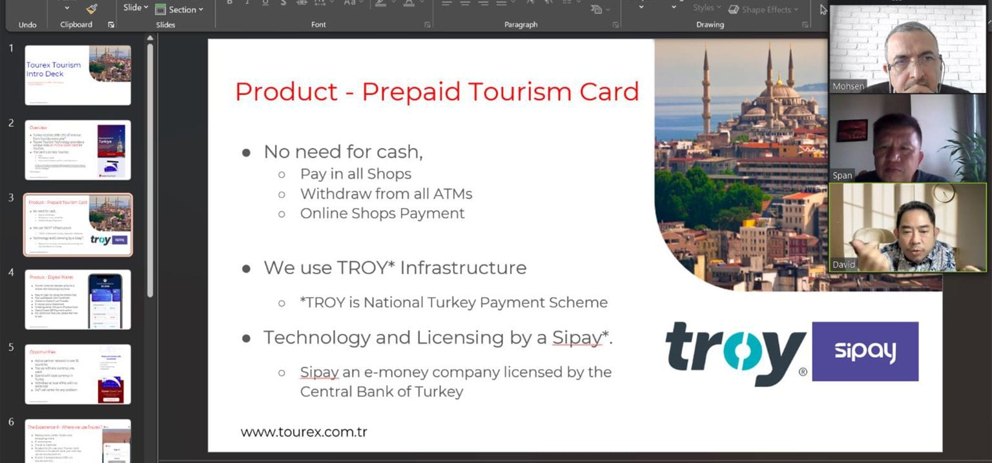Screen dimensions: 992x463
Task: Select David's highlighted video tile
Action: tap(907, 227)
